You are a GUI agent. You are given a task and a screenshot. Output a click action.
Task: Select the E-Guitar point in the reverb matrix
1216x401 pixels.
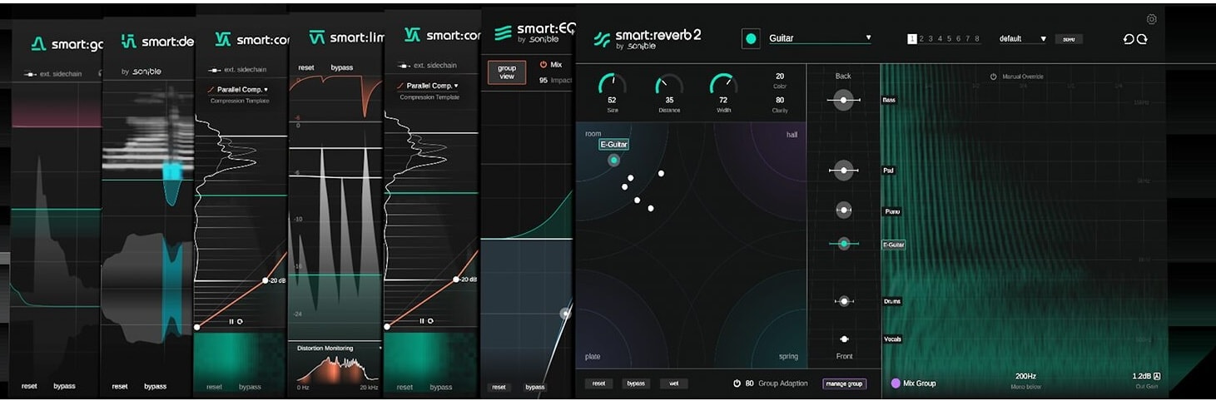tap(614, 160)
